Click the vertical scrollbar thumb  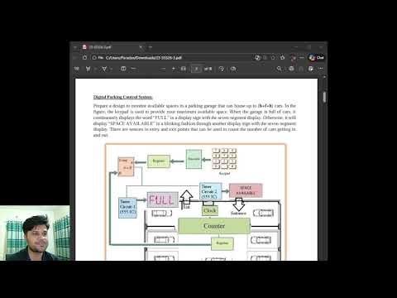click(324, 97)
